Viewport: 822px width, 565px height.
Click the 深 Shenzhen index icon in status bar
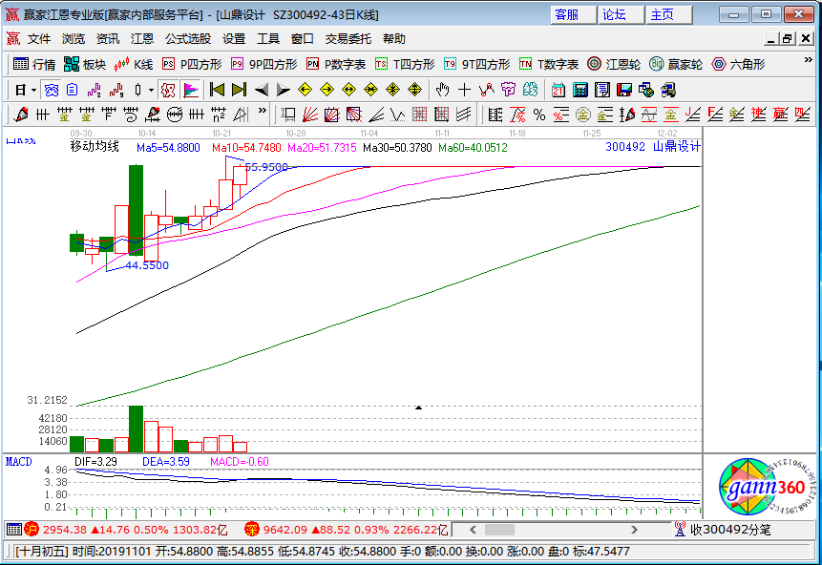pyautogui.click(x=252, y=530)
